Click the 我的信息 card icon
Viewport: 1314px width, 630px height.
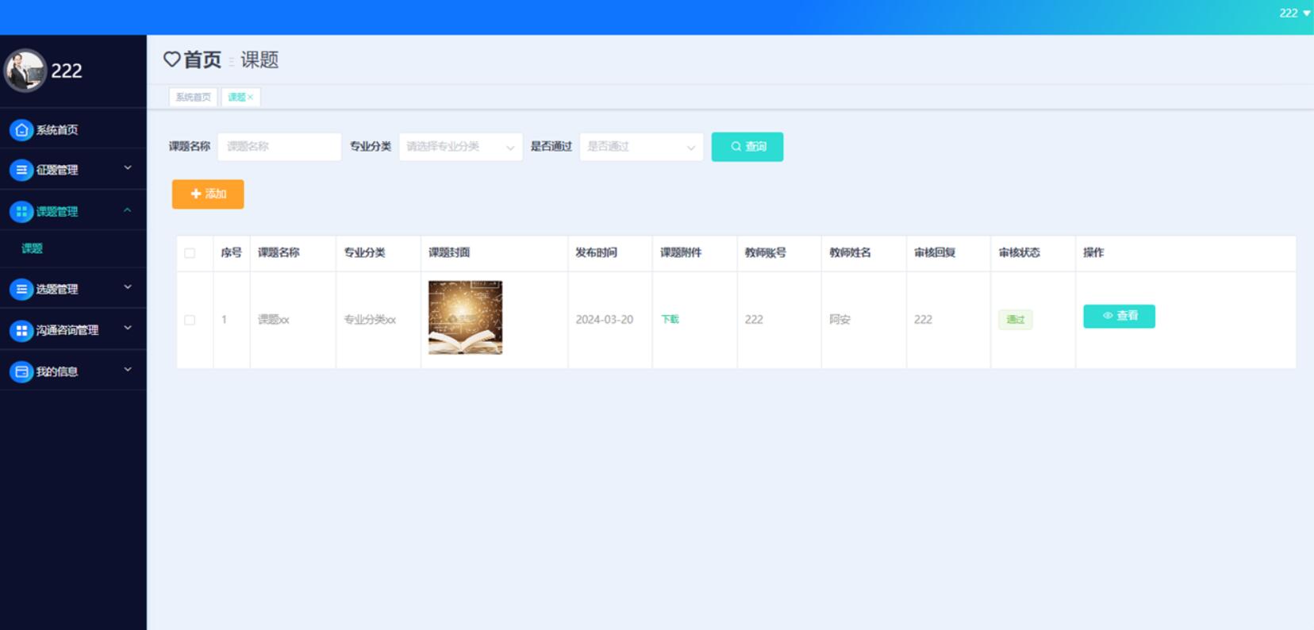(x=21, y=371)
